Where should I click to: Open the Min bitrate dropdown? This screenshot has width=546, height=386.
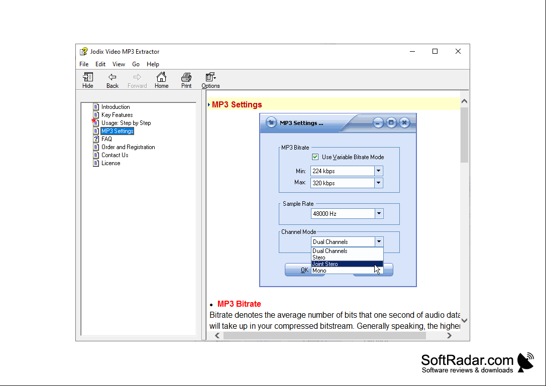coord(379,171)
